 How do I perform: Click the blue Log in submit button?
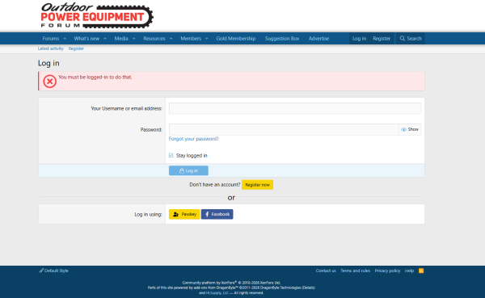(188, 170)
